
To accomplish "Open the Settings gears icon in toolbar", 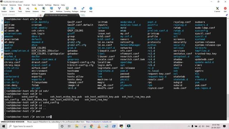I will click(83, 10).
